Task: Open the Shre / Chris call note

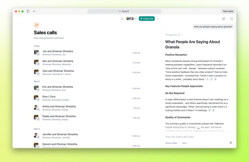Action: (87, 98)
